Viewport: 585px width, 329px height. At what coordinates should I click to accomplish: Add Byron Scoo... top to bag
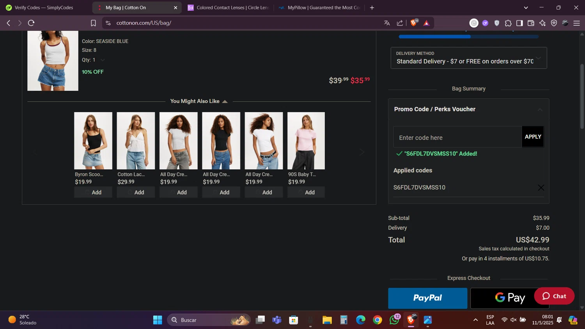coord(93,193)
